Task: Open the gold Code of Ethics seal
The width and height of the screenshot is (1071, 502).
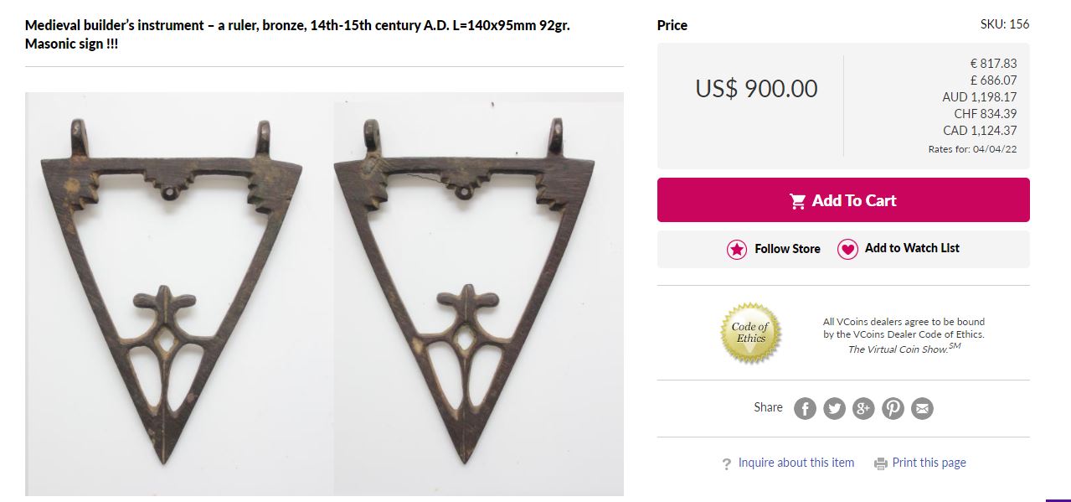Action: pyautogui.click(x=750, y=333)
